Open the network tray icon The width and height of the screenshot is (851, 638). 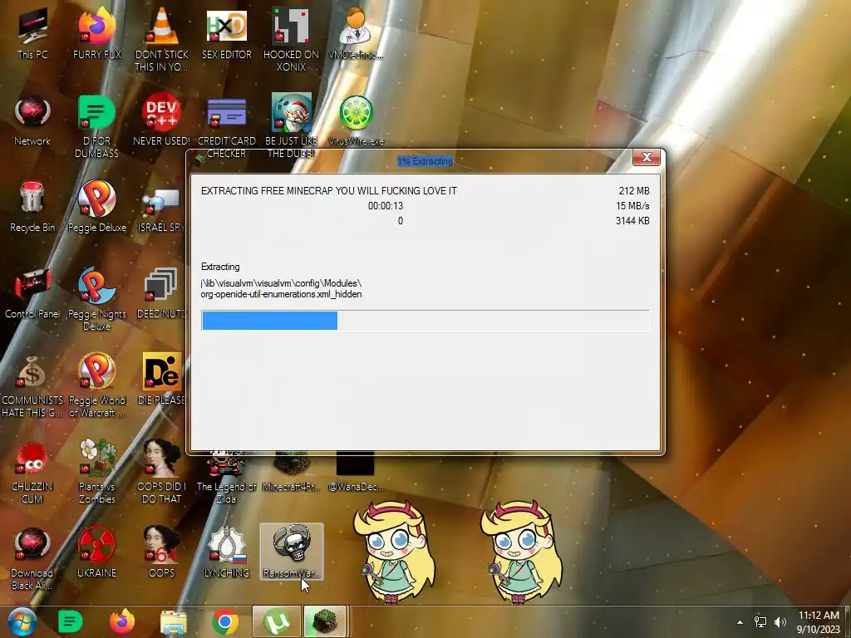point(760,622)
